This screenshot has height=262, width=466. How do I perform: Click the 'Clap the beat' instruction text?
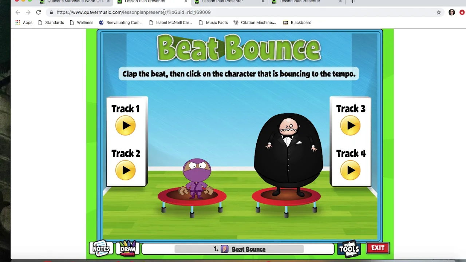[239, 74]
